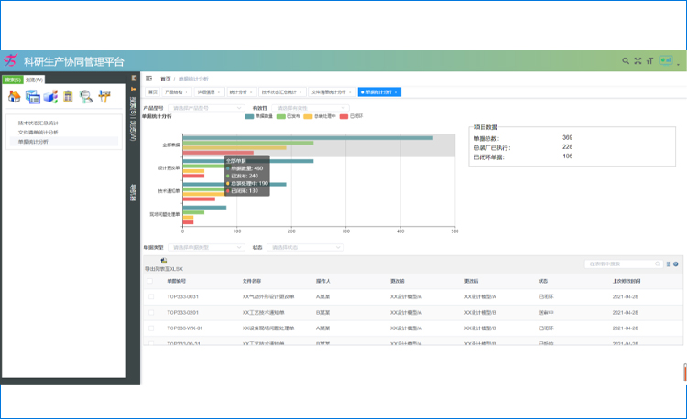Sort by the 上次修改时间 column header
The image size is (687, 419).
(627, 281)
